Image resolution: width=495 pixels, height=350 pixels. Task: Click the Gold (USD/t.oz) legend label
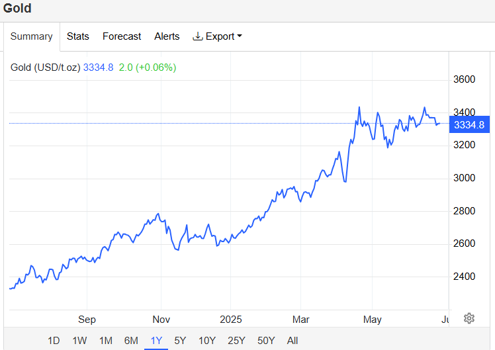point(46,67)
